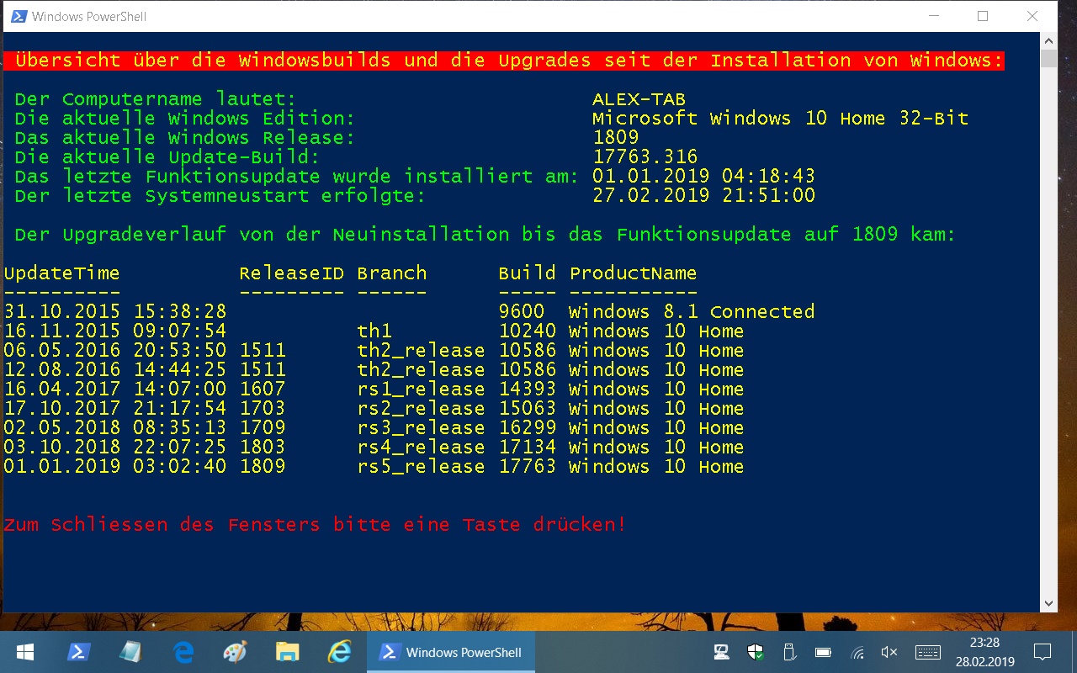Click the muted volume speaker icon
Viewport: 1077px width, 673px height.
[x=889, y=652]
